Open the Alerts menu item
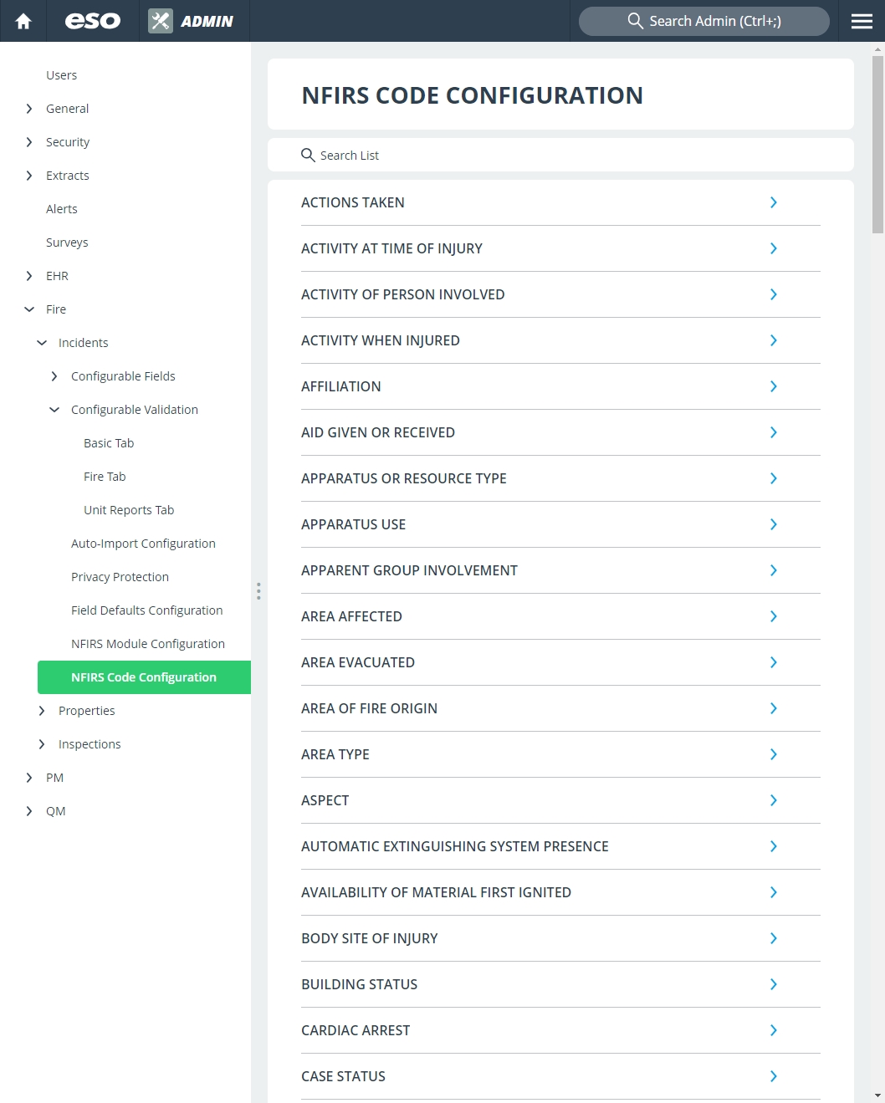 click(x=62, y=209)
